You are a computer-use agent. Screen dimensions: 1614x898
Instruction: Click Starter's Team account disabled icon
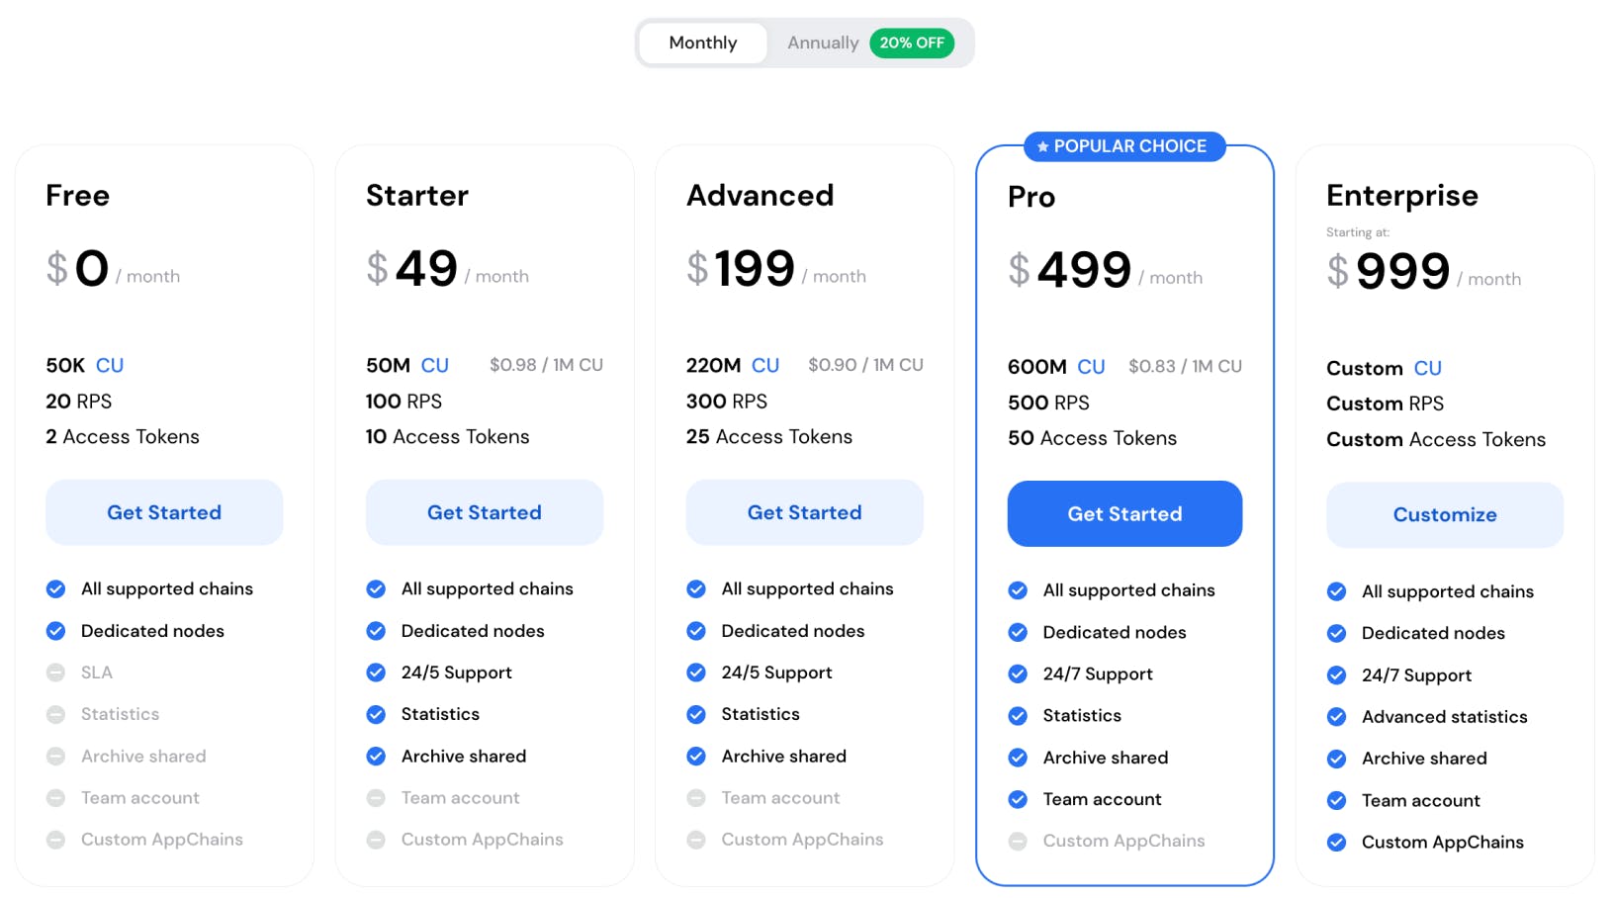[x=376, y=798]
